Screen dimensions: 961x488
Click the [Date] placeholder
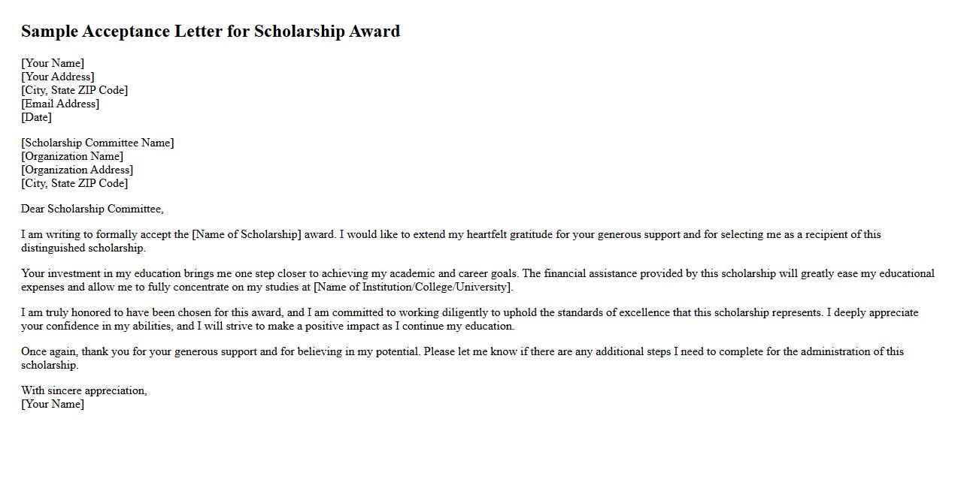[x=36, y=117]
